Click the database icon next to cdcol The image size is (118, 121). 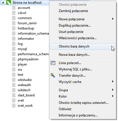(x=14, y=13)
